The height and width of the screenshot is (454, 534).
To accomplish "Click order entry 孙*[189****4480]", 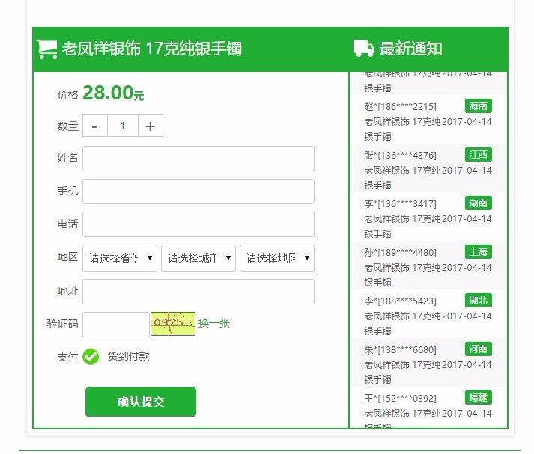I will tap(400, 253).
